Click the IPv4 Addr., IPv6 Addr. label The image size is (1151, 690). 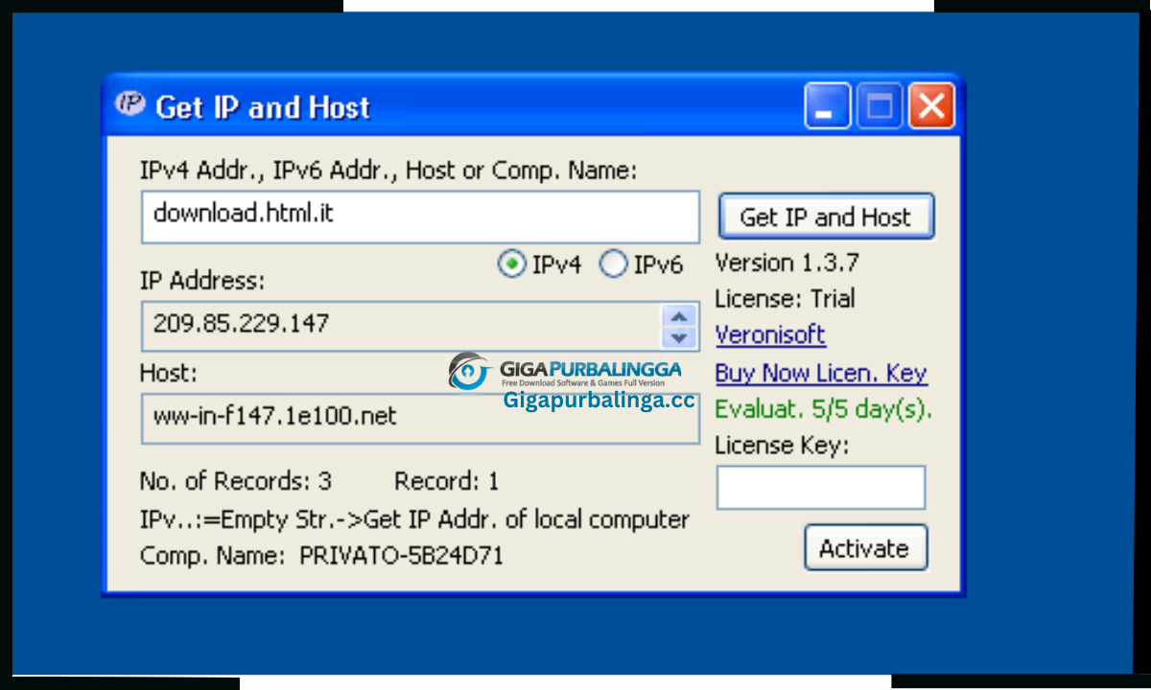coord(388,171)
